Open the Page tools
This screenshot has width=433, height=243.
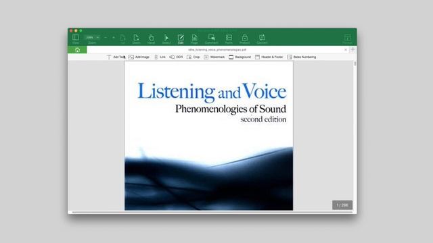[194, 39]
